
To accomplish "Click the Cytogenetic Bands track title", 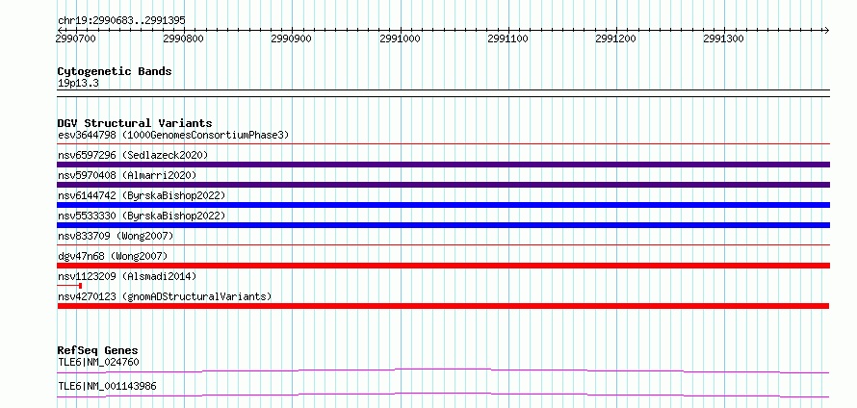I will [115, 71].
